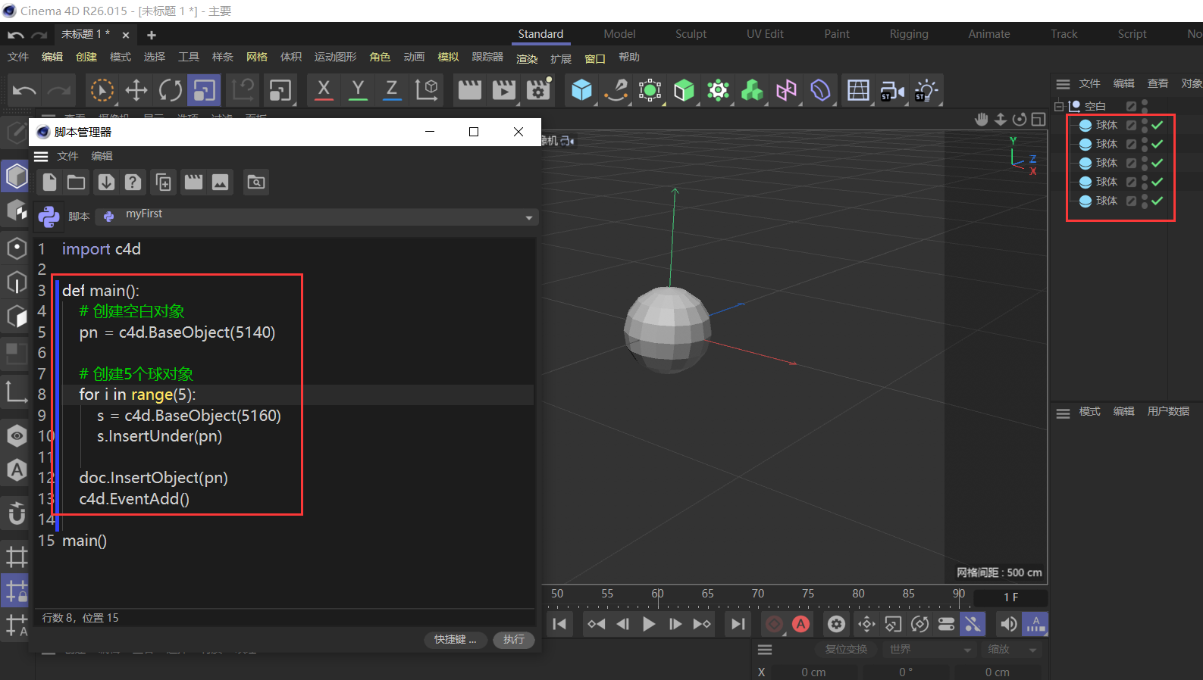Select the 空白 null object
The width and height of the screenshot is (1203, 680).
[x=1095, y=106]
